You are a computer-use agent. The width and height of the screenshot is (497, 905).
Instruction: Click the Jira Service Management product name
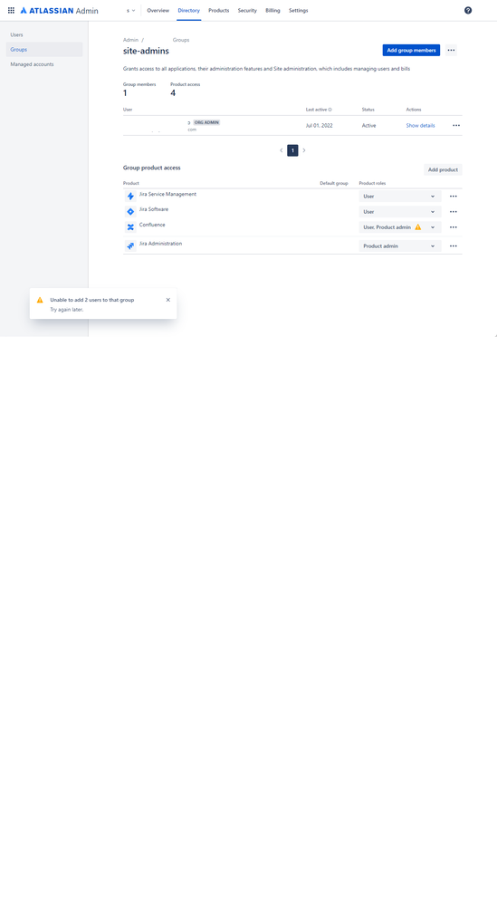click(x=167, y=194)
